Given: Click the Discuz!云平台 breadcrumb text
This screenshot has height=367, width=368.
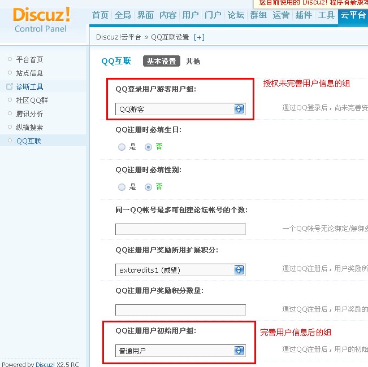Looking at the screenshot, I should point(119,37).
